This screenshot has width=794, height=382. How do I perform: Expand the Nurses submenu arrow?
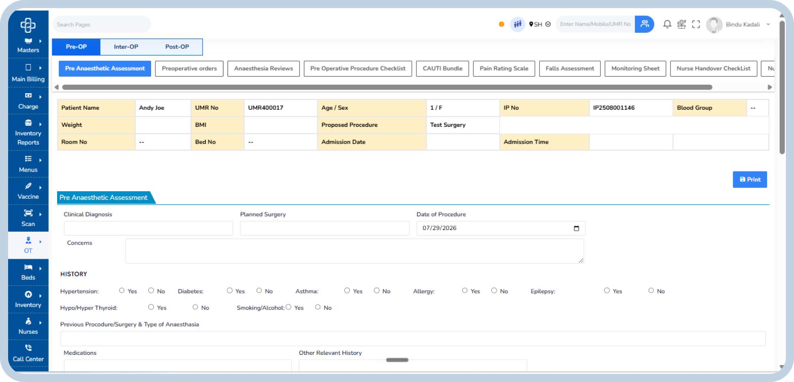[x=41, y=322]
